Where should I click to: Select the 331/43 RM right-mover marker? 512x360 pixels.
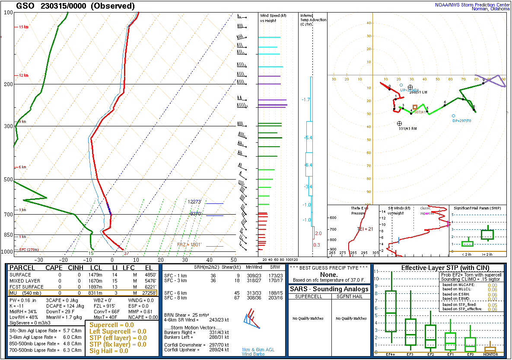(x=398, y=125)
